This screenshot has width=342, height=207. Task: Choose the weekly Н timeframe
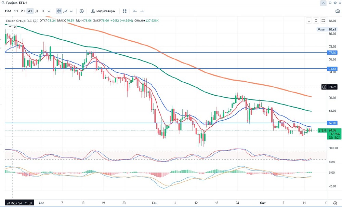coord(43,11)
